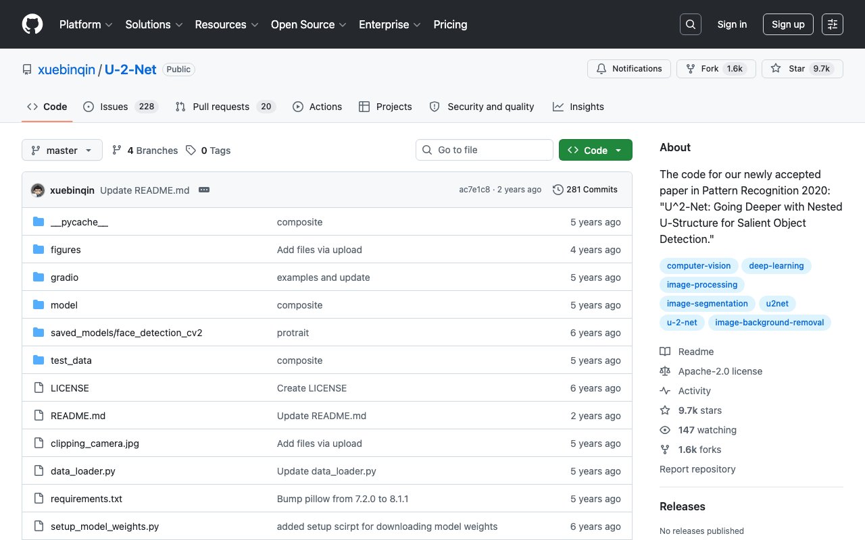Click the clipping_camera.jpg file icon

pos(39,443)
